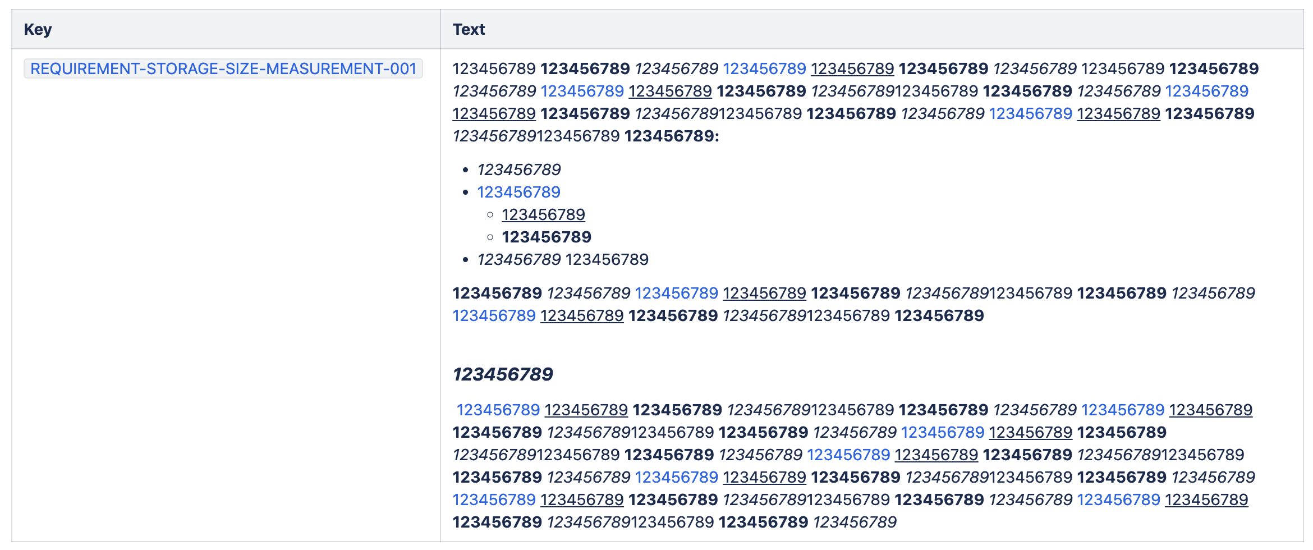Click the Key column header
The width and height of the screenshot is (1313, 550).
point(38,29)
